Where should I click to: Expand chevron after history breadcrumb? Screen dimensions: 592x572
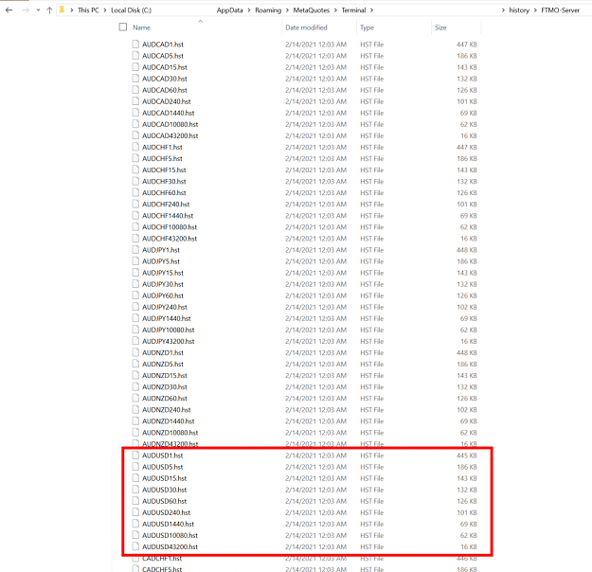coord(535,10)
